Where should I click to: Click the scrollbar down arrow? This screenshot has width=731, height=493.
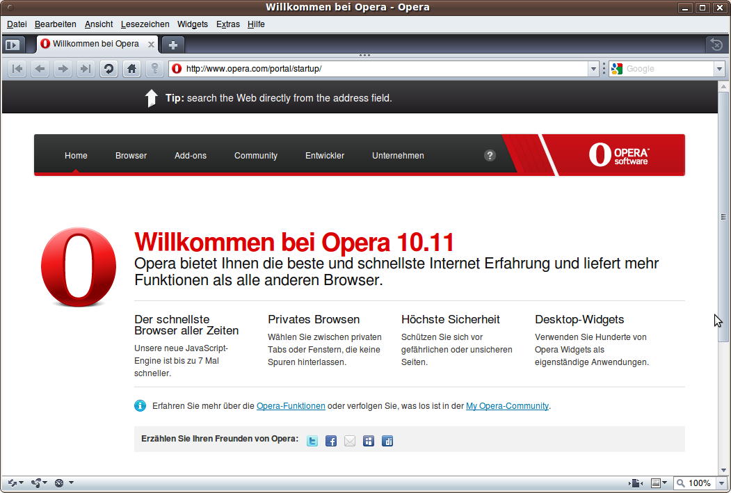[x=723, y=469]
